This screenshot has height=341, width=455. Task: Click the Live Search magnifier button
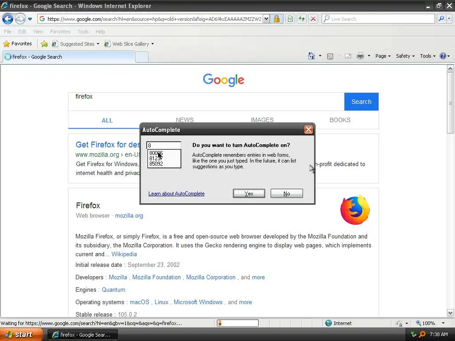click(x=441, y=19)
